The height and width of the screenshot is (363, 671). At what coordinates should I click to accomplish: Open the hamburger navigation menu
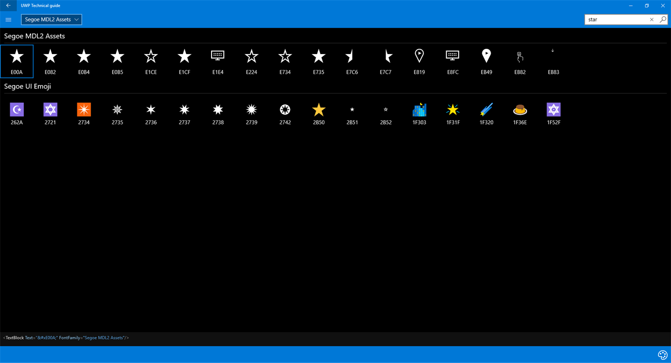pyautogui.click(x=8, y=20)
